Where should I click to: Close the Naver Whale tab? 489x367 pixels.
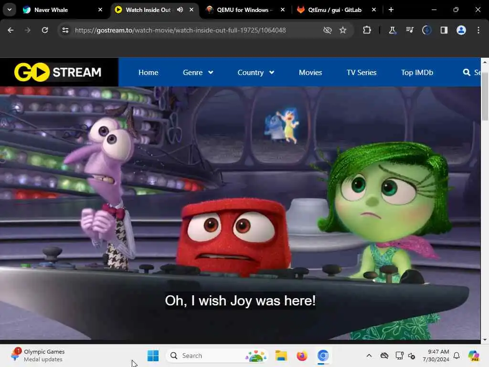coord(100,10)
